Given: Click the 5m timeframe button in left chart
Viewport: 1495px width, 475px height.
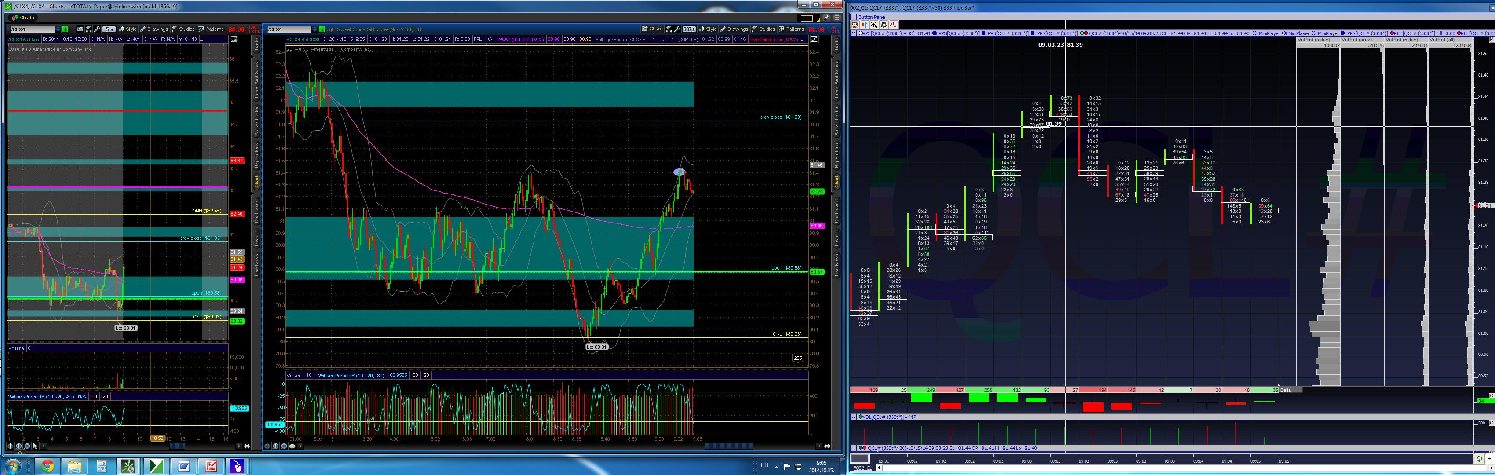Looking at the screenshot, I should coord(109,29).
